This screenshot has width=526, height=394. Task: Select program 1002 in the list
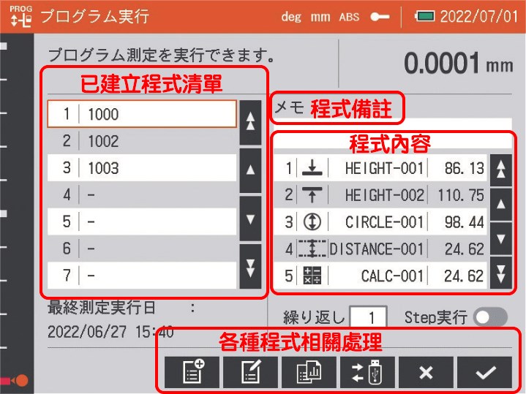pyautogui.click(x=142, y=141)
